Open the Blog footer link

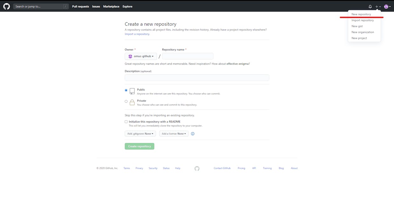(281, 168)
